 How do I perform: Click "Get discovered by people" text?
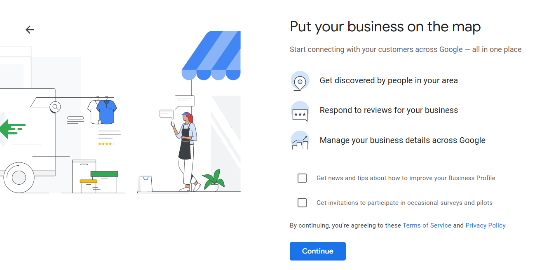click(x=388, y=81)
